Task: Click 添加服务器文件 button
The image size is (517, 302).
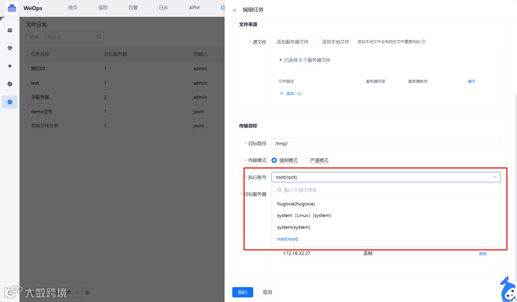Action: pos(292,42)
